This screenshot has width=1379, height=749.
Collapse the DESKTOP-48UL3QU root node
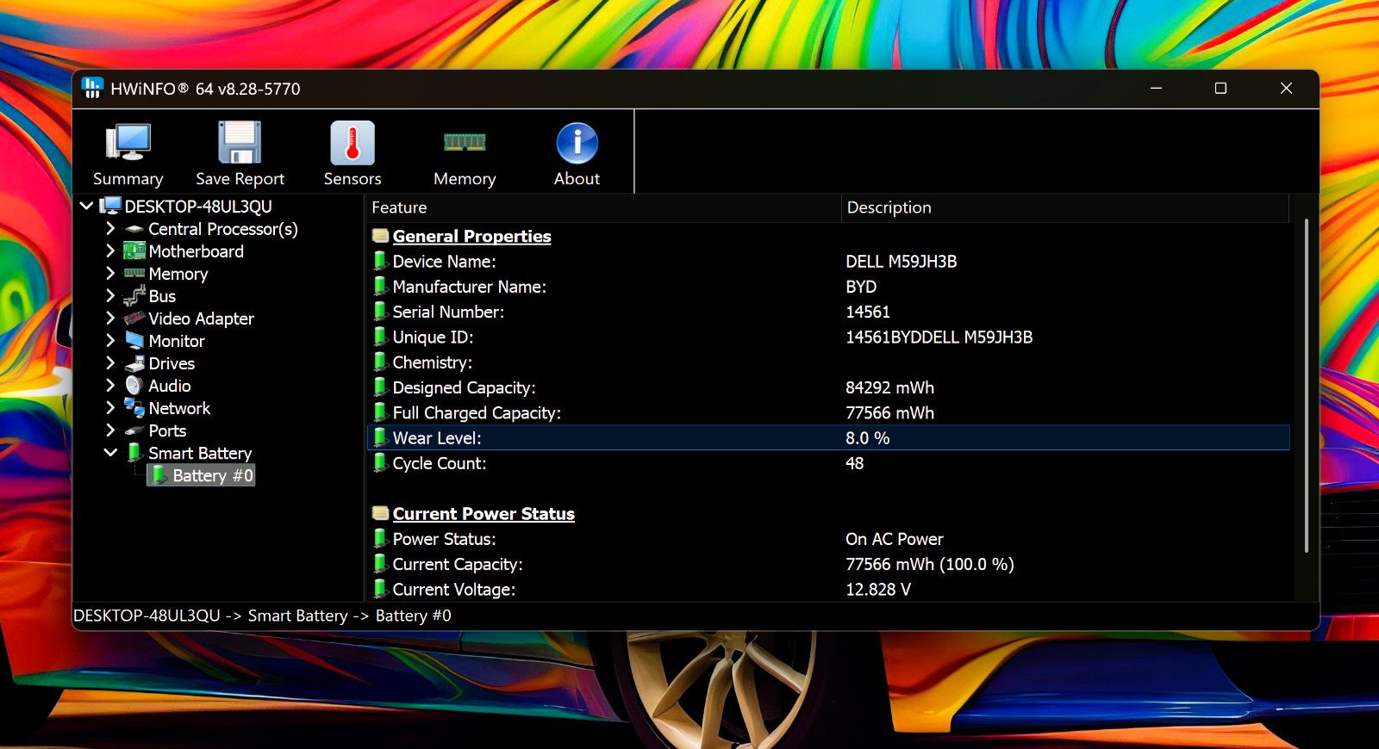click(86, 207)
